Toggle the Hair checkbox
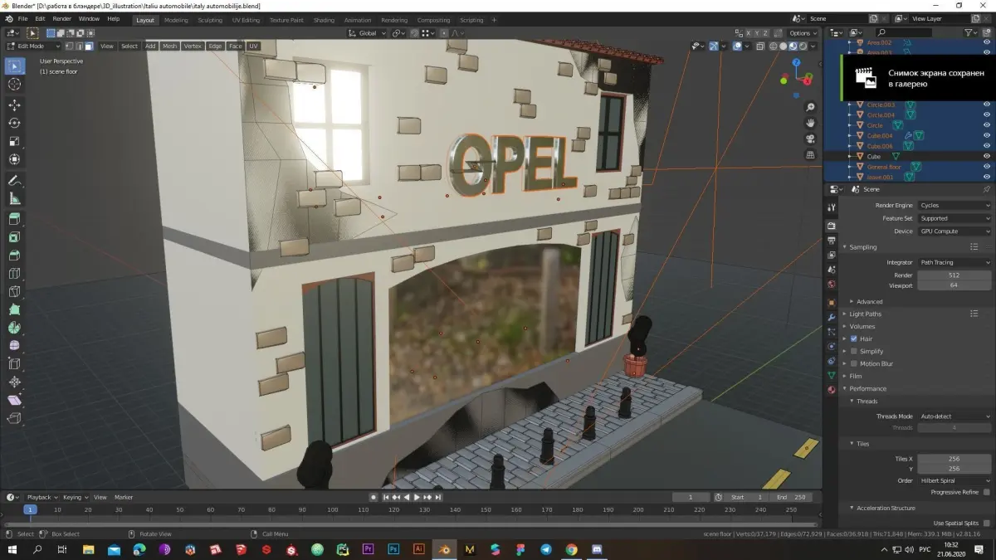Screen dimensions: 996x560 pos(854,338)
